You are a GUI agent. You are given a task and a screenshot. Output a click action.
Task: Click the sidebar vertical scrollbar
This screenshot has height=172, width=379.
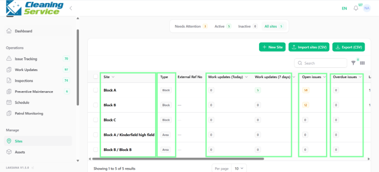78,67
